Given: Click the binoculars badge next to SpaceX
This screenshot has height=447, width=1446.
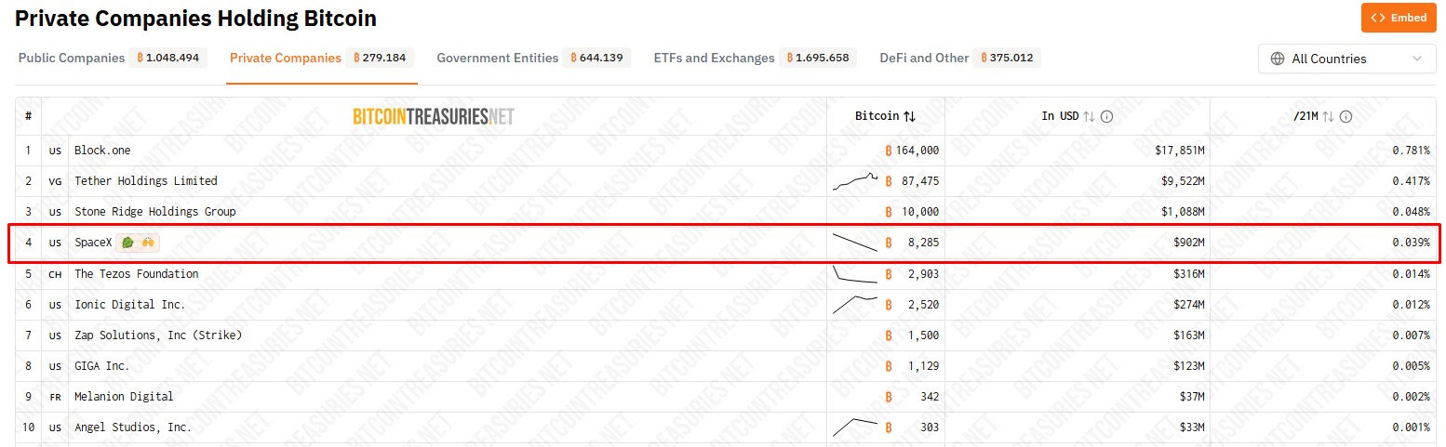Looking at the screenshot, I should (147, 243).
